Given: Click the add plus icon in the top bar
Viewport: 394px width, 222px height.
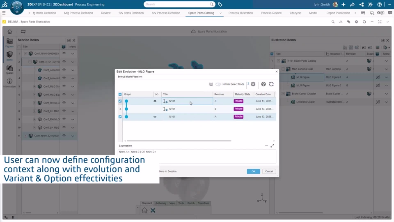Looking at the screenshot, I should point(343,5).
